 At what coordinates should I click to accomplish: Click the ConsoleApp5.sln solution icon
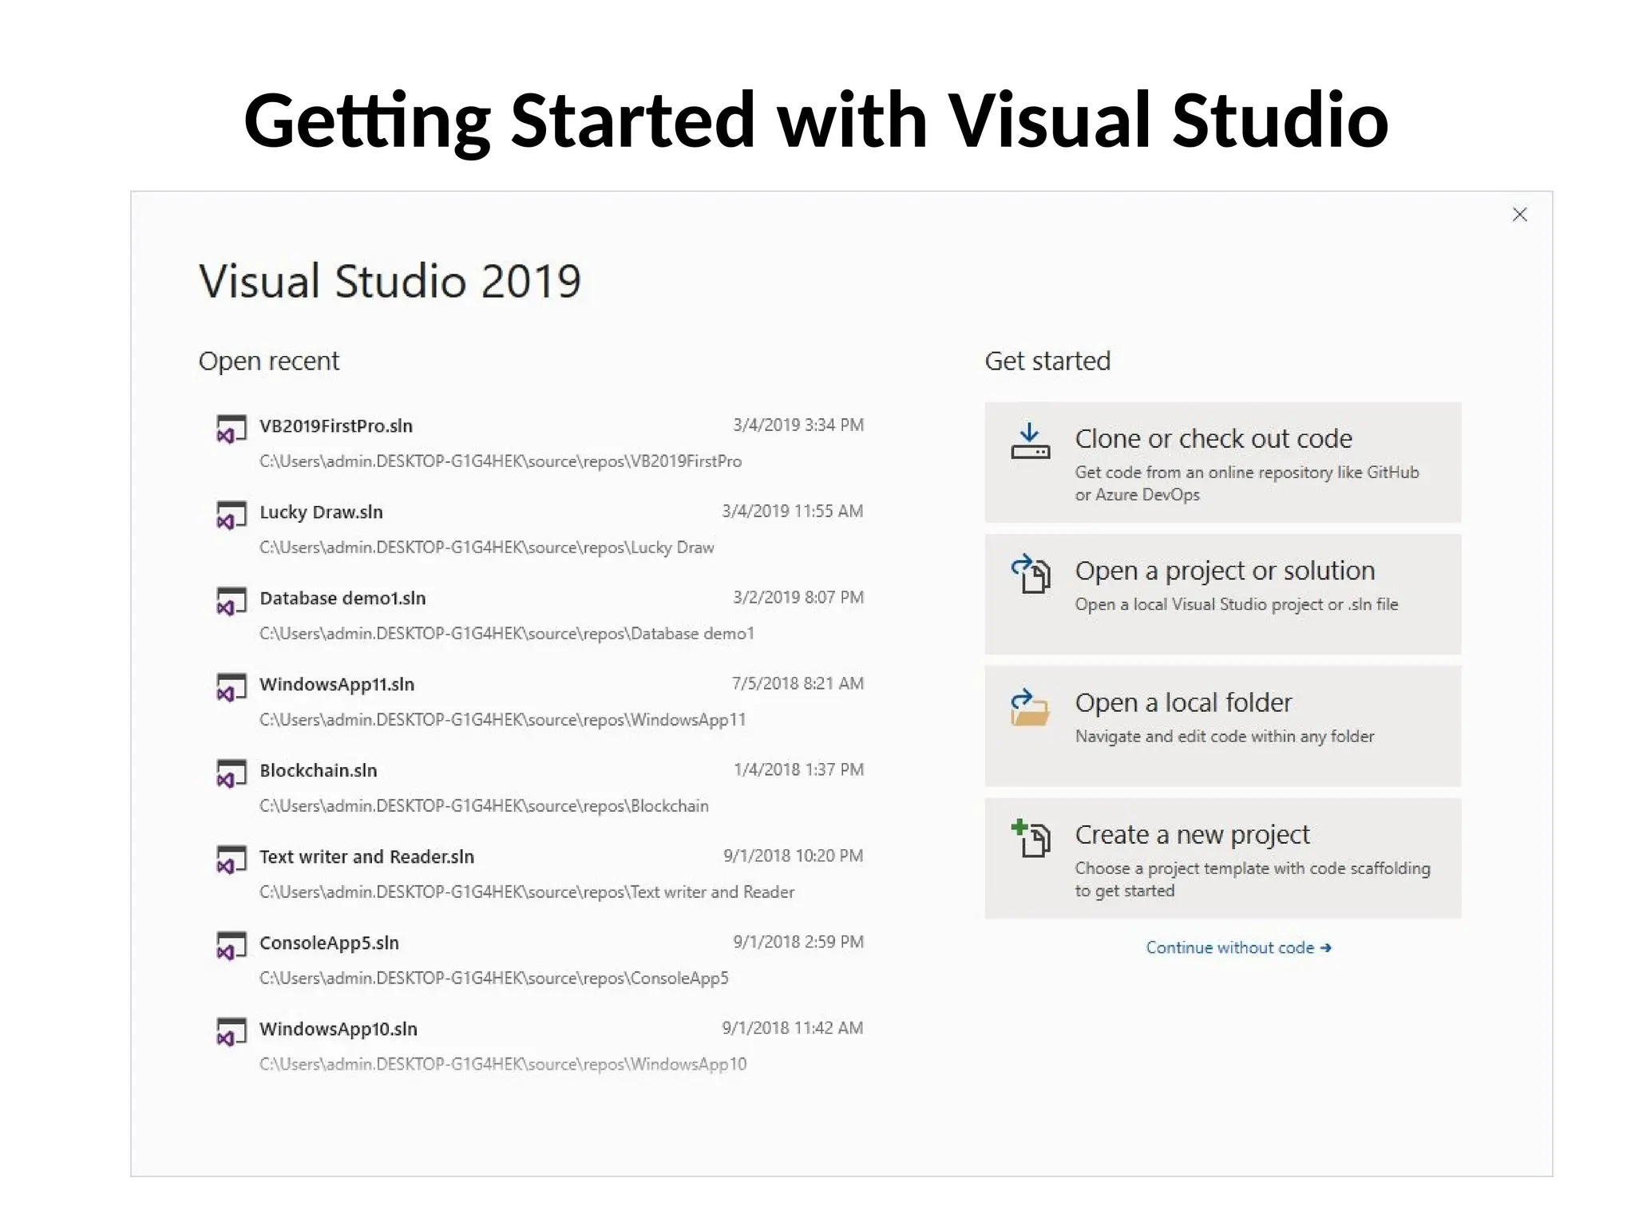231,946
